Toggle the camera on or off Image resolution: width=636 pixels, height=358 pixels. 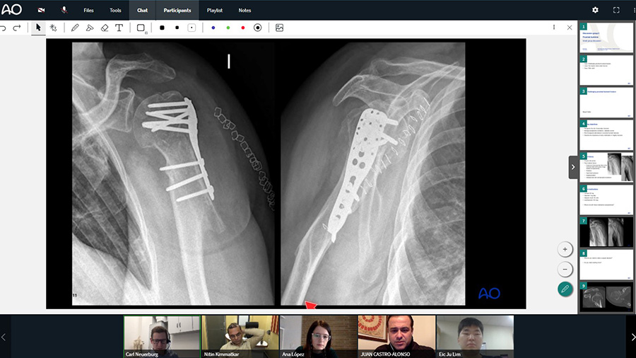42,11
